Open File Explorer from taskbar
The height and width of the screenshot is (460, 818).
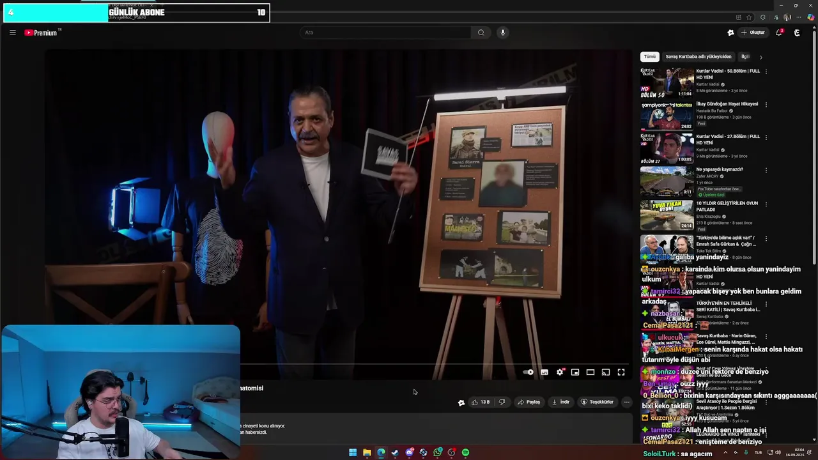point(367,452)
